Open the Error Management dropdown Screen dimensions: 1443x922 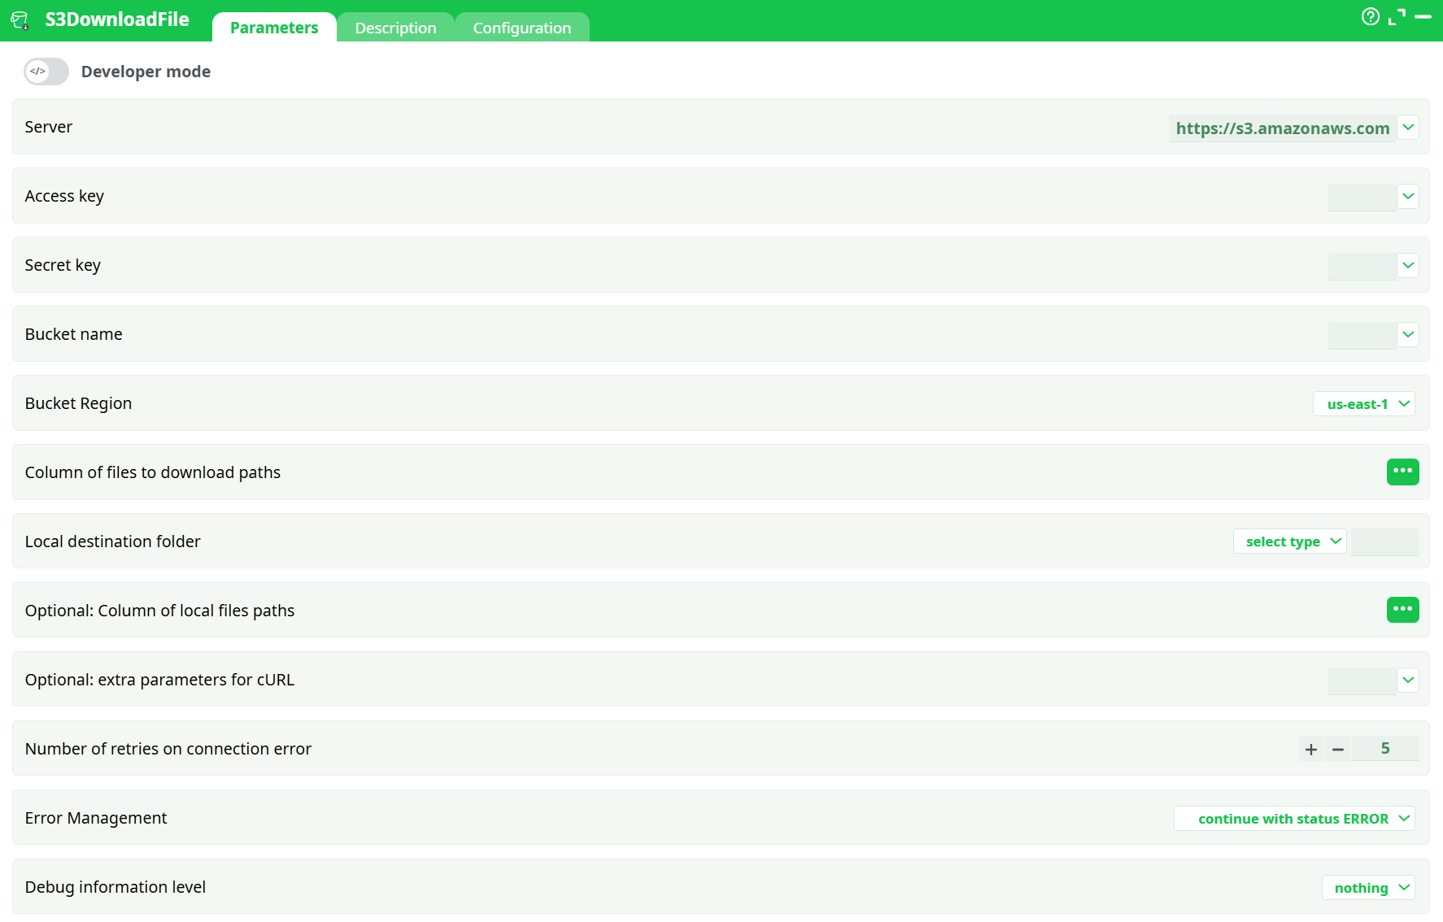(1294, 818)
